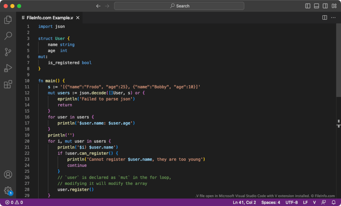The image size is (341, 206).
Task: Click the 'return' keyword on line 14
Action: tap(65, 105)
